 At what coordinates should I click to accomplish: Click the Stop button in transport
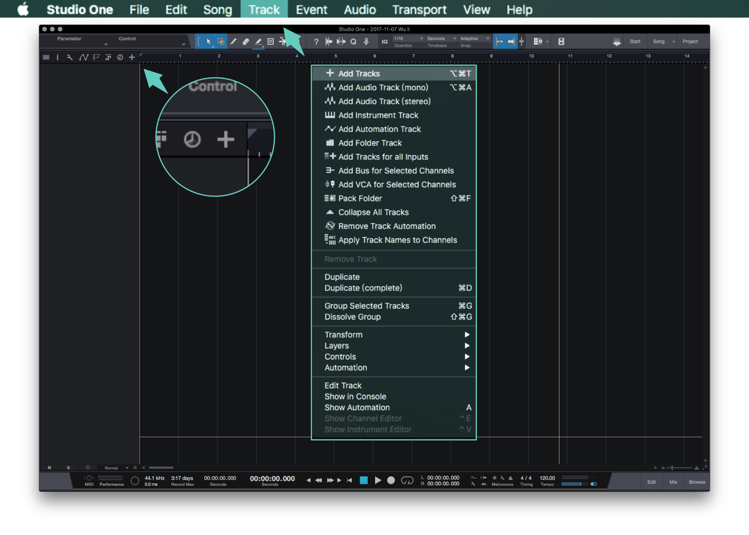point(364,480)
